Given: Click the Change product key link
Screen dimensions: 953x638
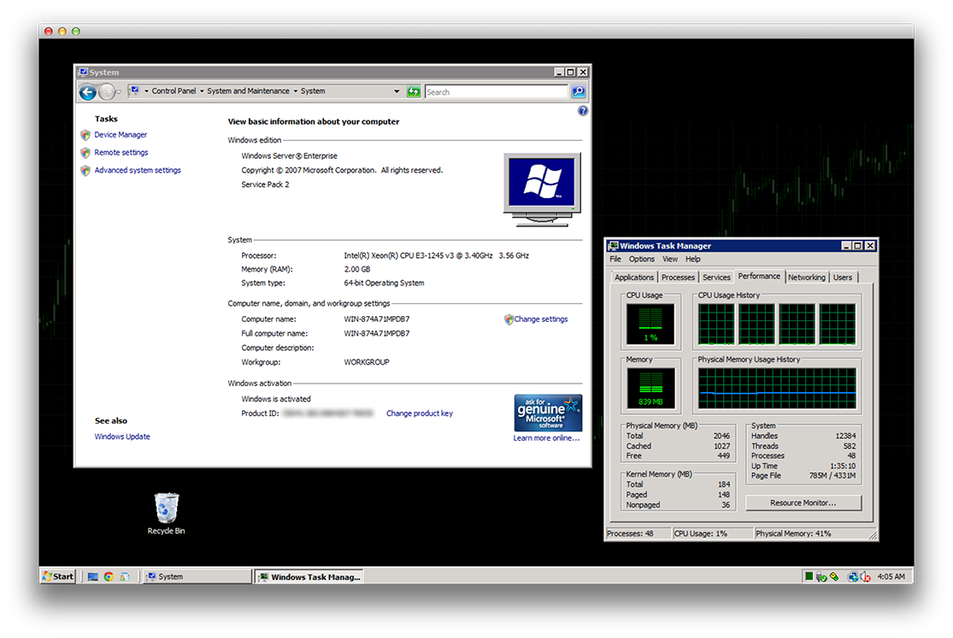Looking at the screenshot, I should click(x=420, y=413).
